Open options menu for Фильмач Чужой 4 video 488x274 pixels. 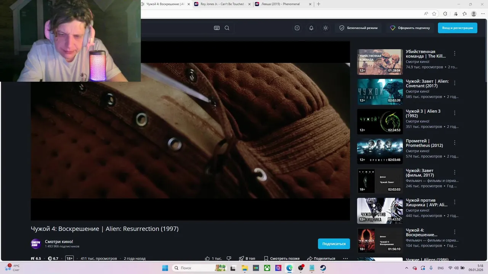pos(454,232)
